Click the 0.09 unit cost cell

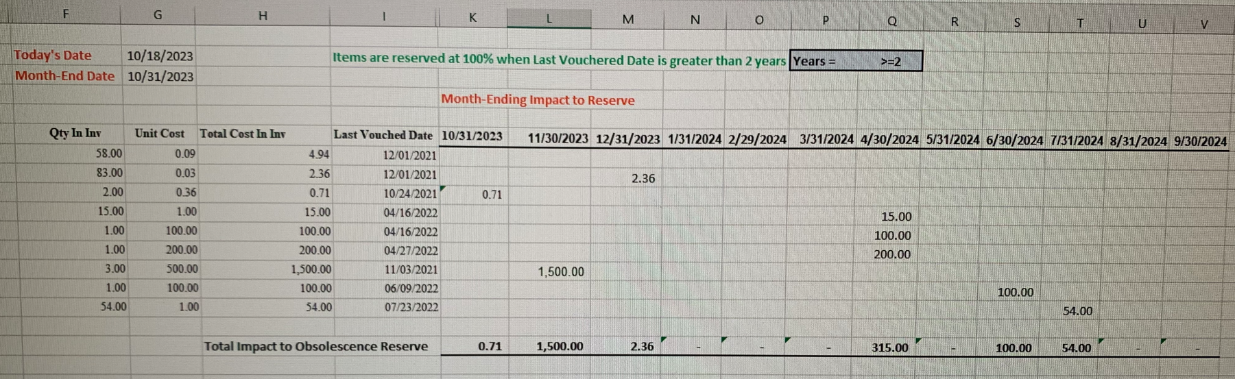click(x=185, y=154)
